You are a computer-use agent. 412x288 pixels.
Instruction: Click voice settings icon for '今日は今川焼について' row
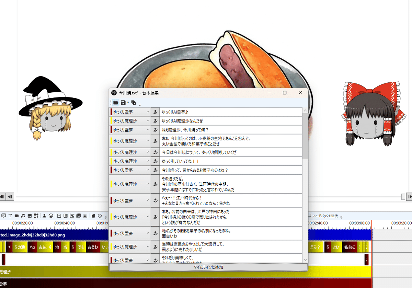156,152
